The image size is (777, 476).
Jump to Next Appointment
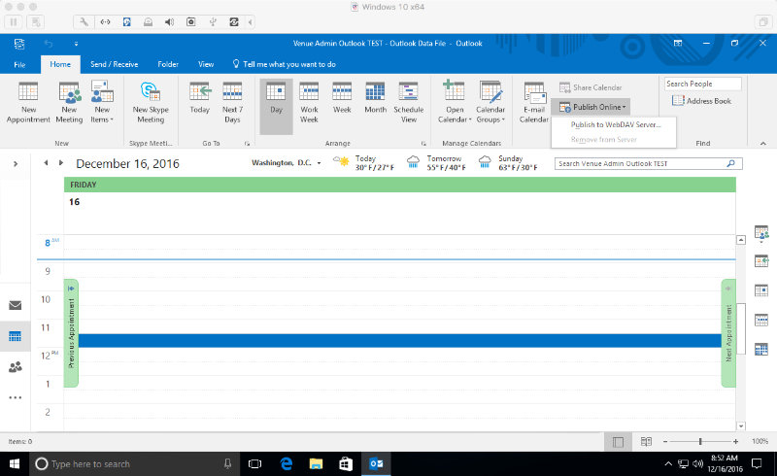[727, 333]
